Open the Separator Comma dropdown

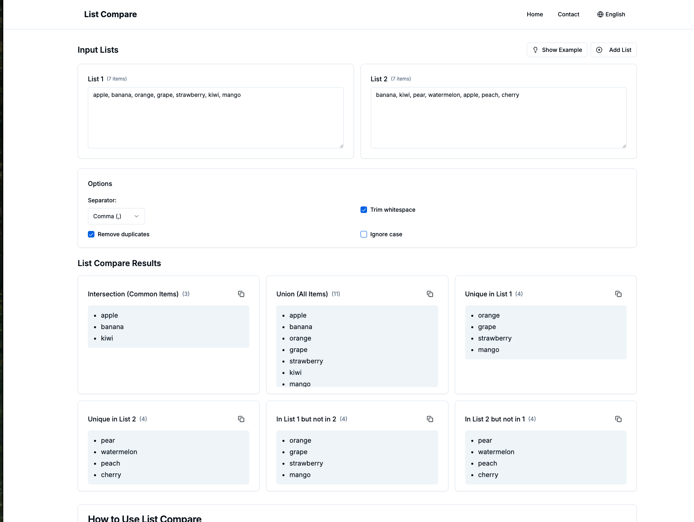click(x=116, y=216)
